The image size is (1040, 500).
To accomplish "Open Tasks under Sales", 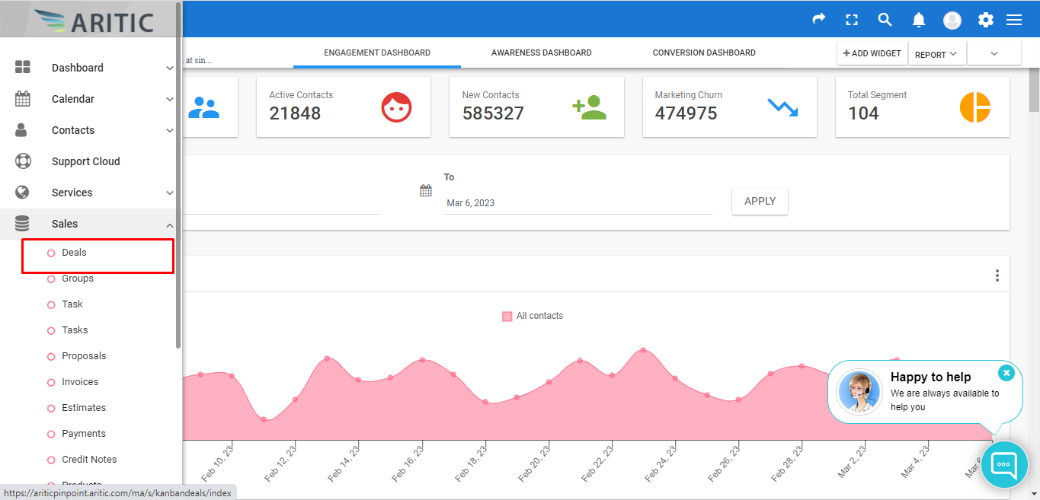I will (75, 330).
